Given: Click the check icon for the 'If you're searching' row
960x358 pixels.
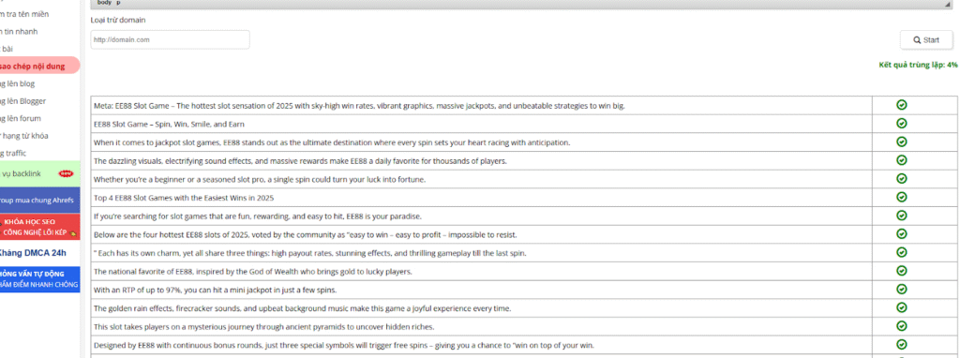Looking at the screenshot, I should [x=901, y=215].
